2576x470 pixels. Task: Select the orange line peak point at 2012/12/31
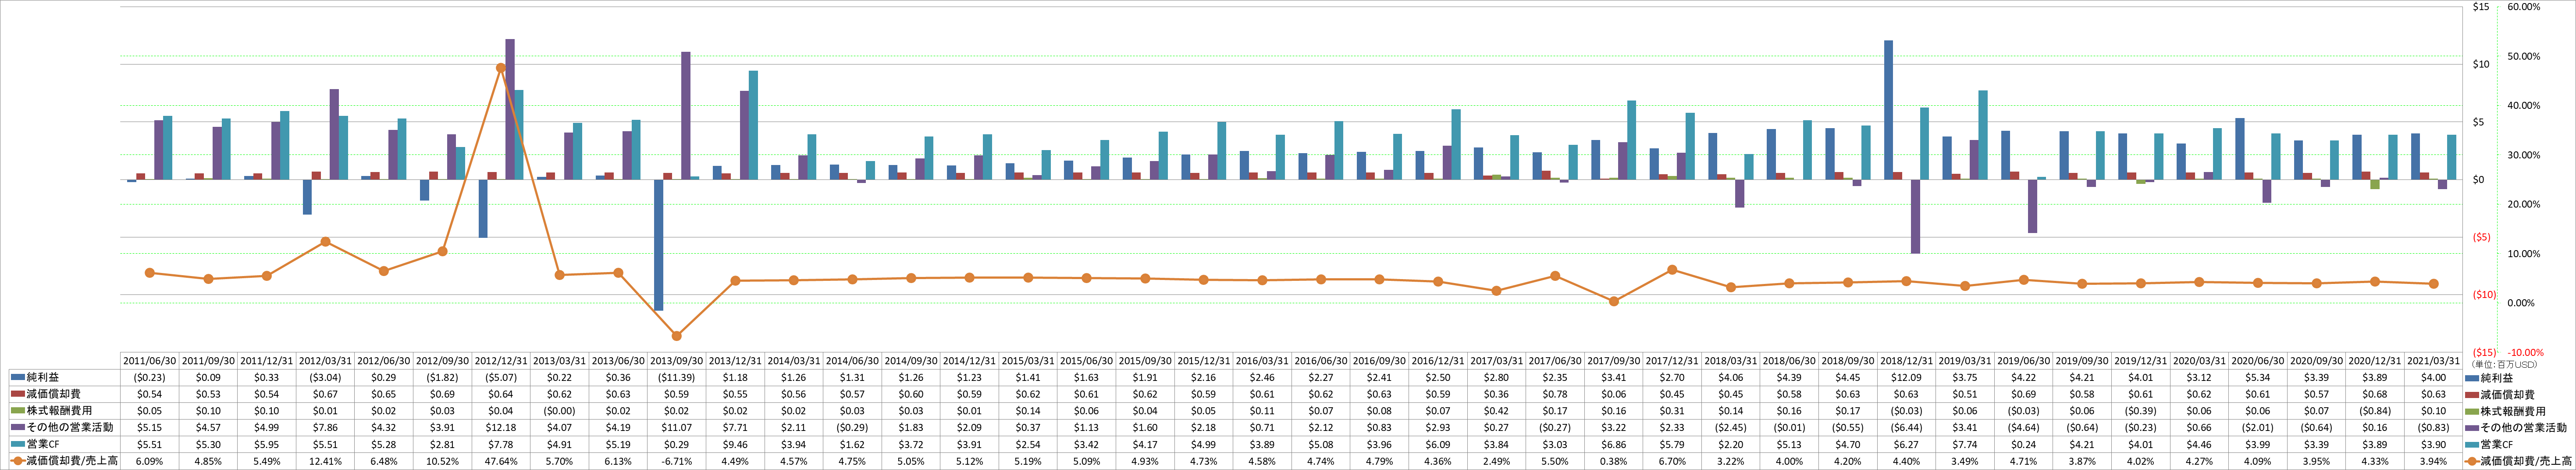(x=500, y=68)
